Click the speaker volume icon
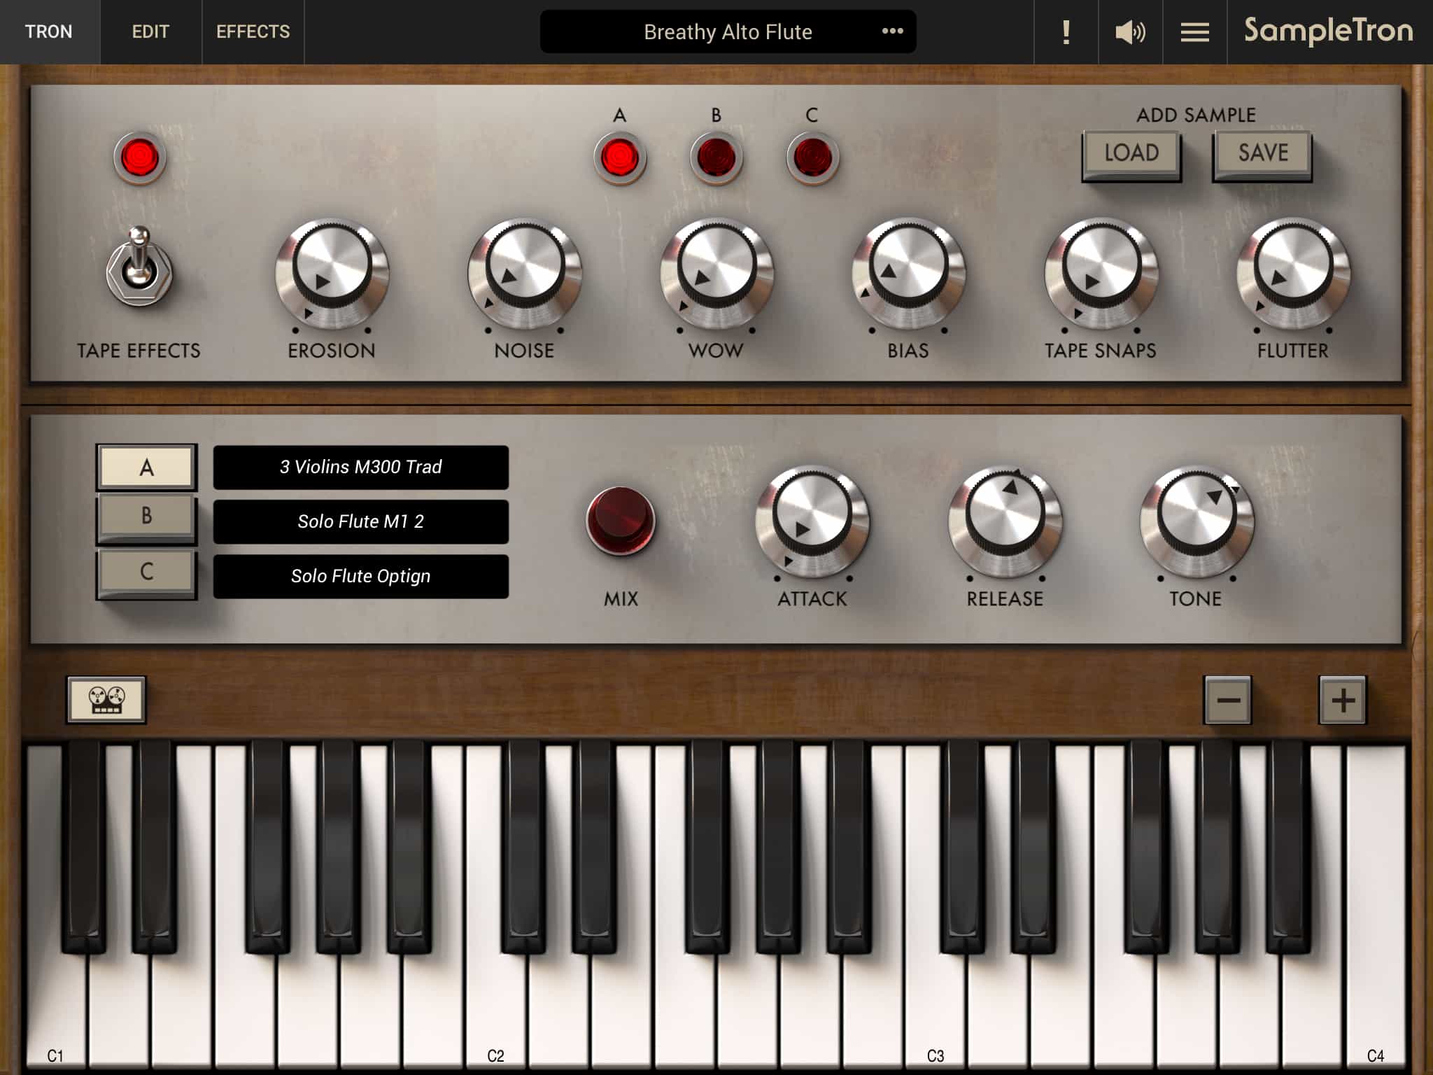 (1130, 32)
